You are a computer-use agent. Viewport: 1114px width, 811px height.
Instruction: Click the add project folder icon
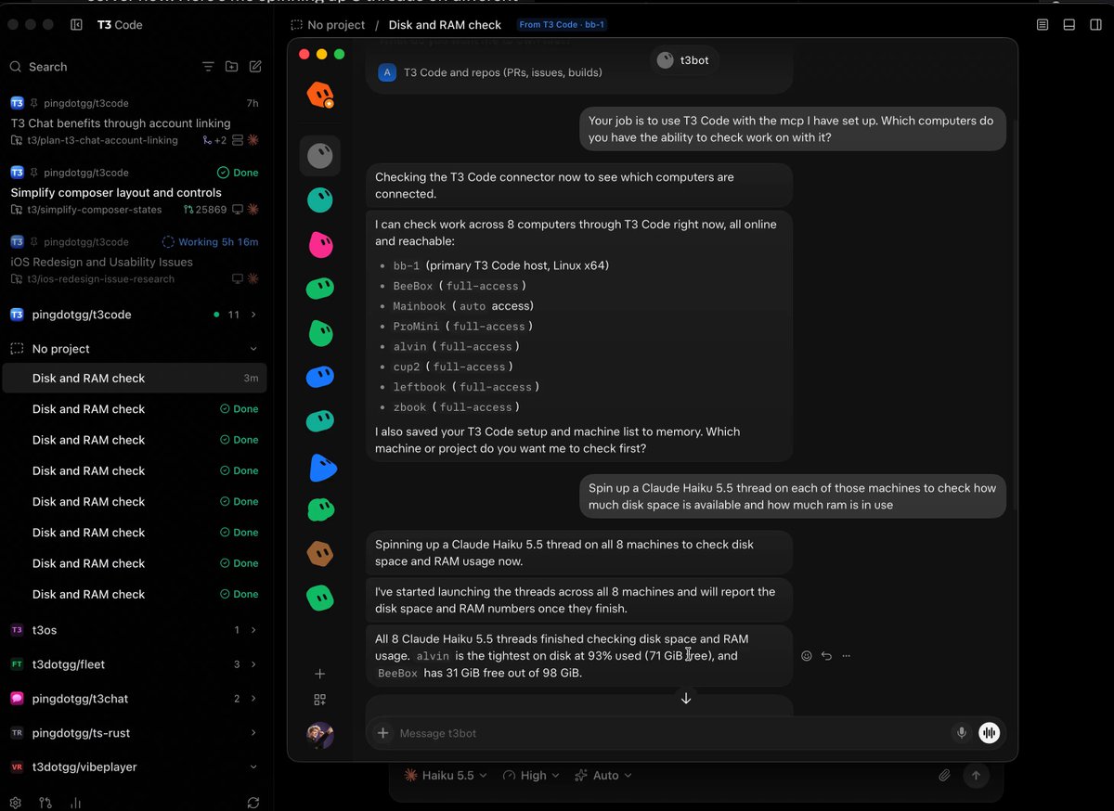tap(231, 67)
